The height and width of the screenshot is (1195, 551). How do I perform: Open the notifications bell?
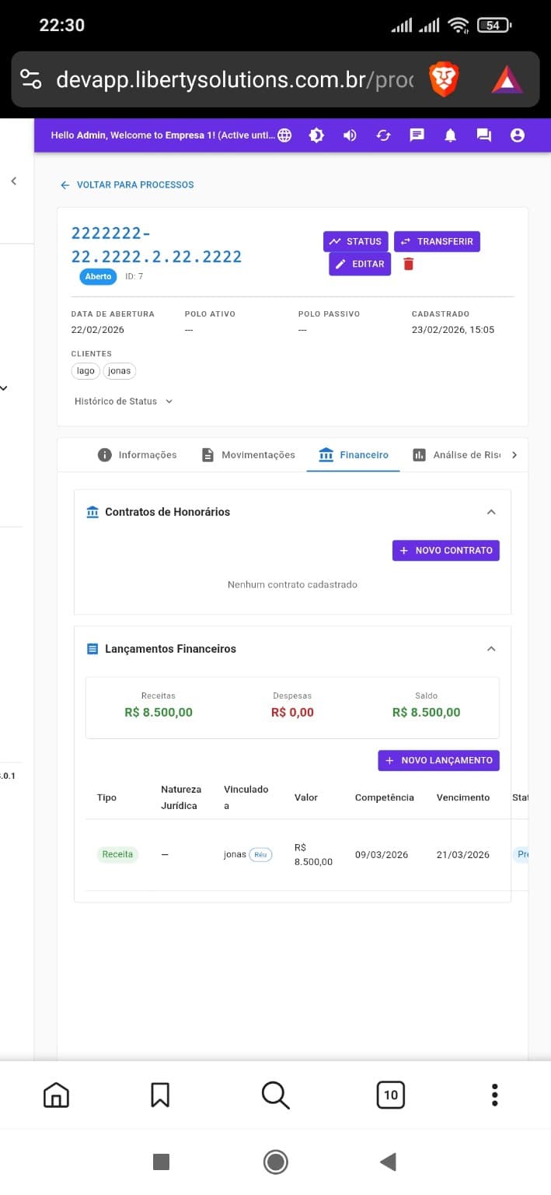(450, 135)
